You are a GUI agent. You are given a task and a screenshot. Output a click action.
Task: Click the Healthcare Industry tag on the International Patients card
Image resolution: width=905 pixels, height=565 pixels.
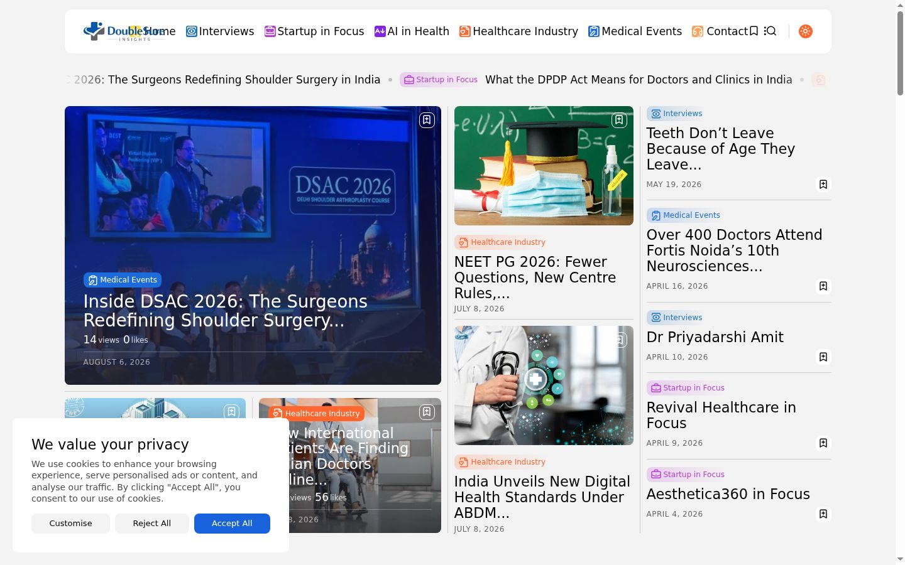tap(316, 413)
